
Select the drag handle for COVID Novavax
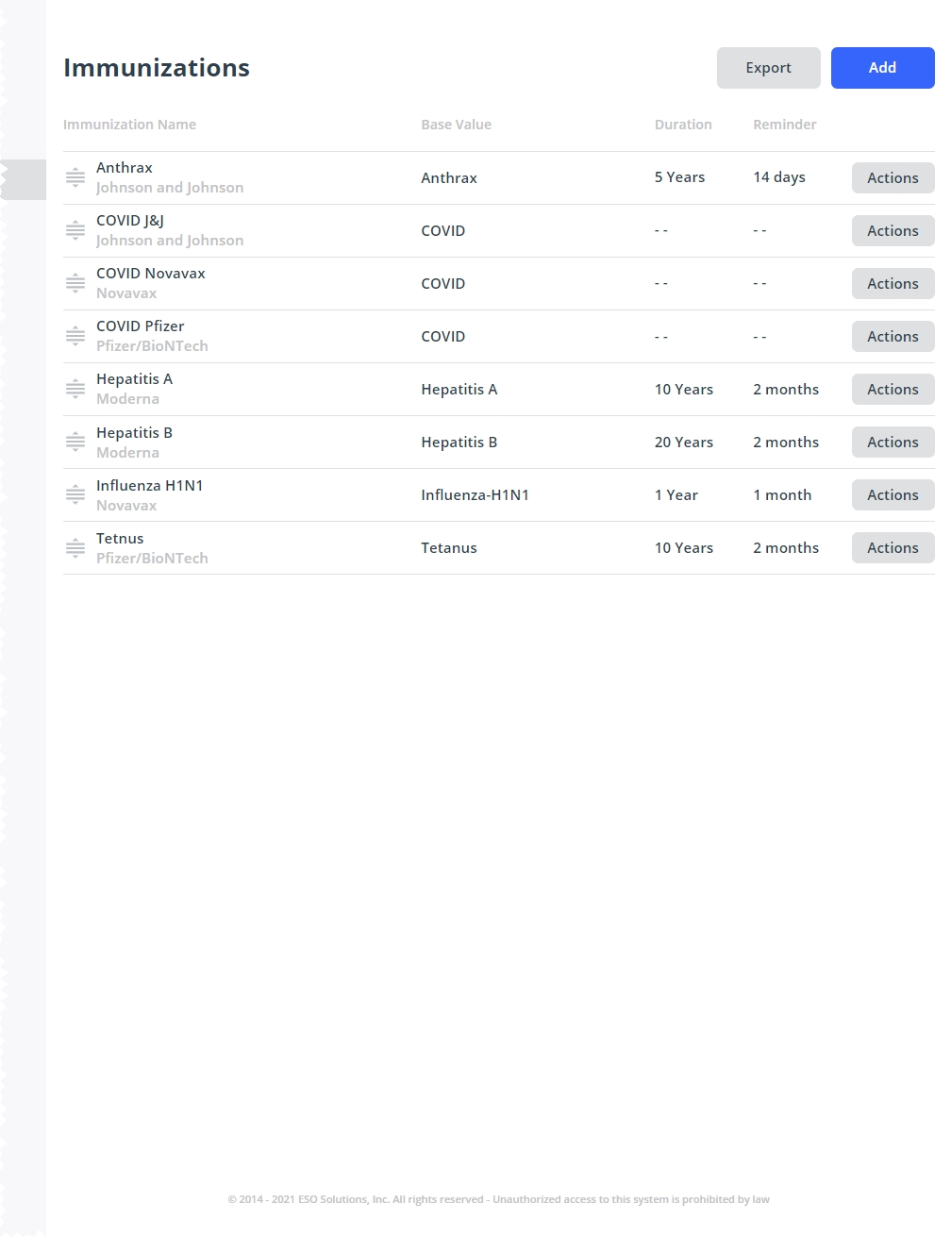75,283
